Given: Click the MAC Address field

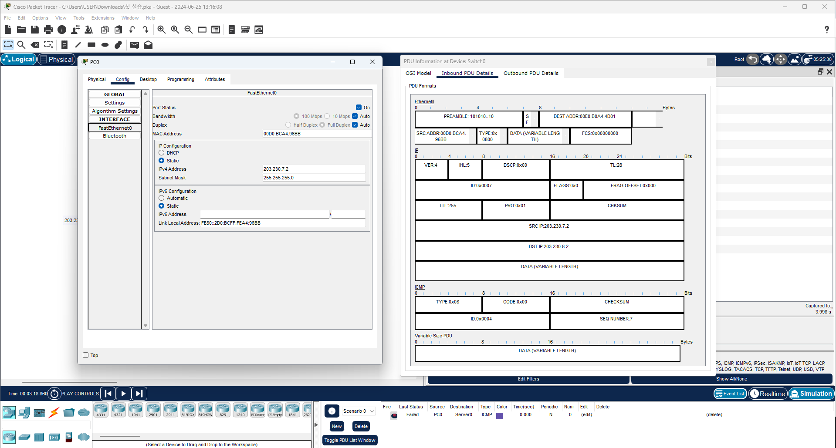Looking at the screenshot, I should (x=316, y=134).
